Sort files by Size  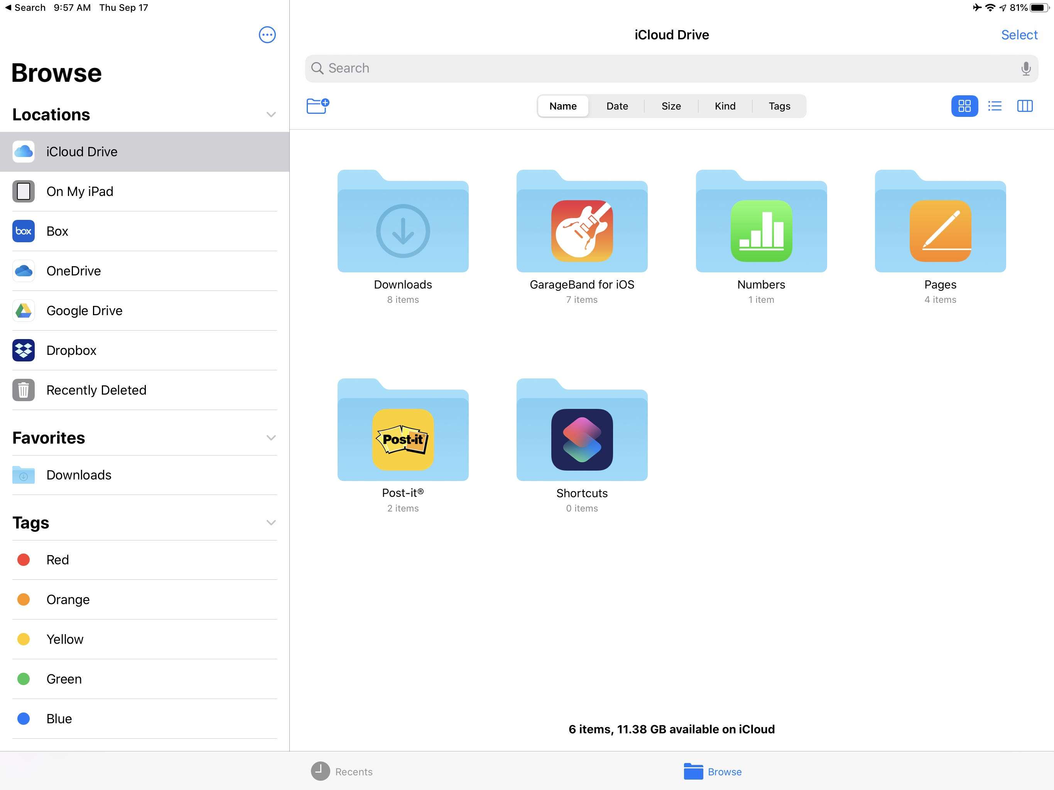[x=671, y=105]
